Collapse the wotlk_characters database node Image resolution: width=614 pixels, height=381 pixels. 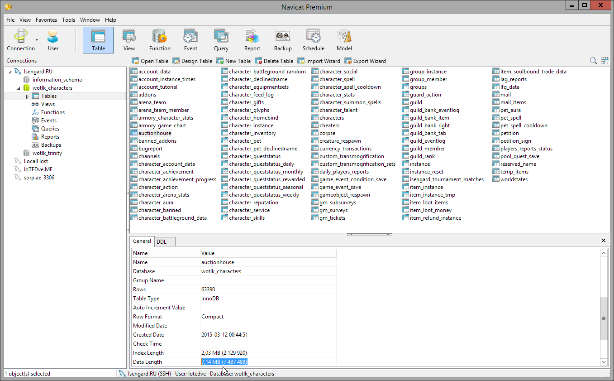pos(19,88)
